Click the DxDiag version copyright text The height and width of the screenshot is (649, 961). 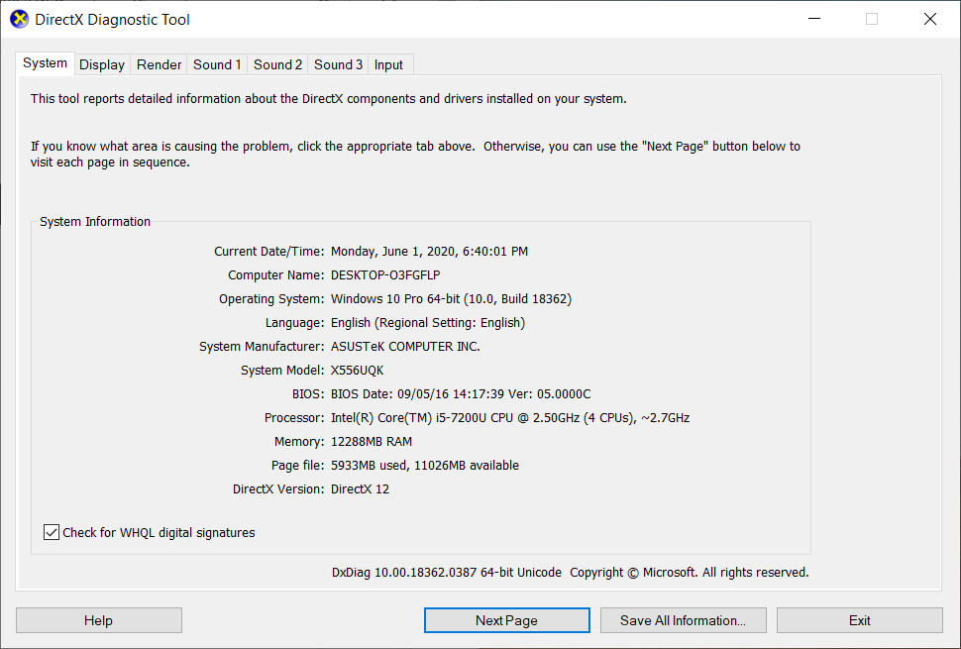pyautogui.click(x=570, y=572)
